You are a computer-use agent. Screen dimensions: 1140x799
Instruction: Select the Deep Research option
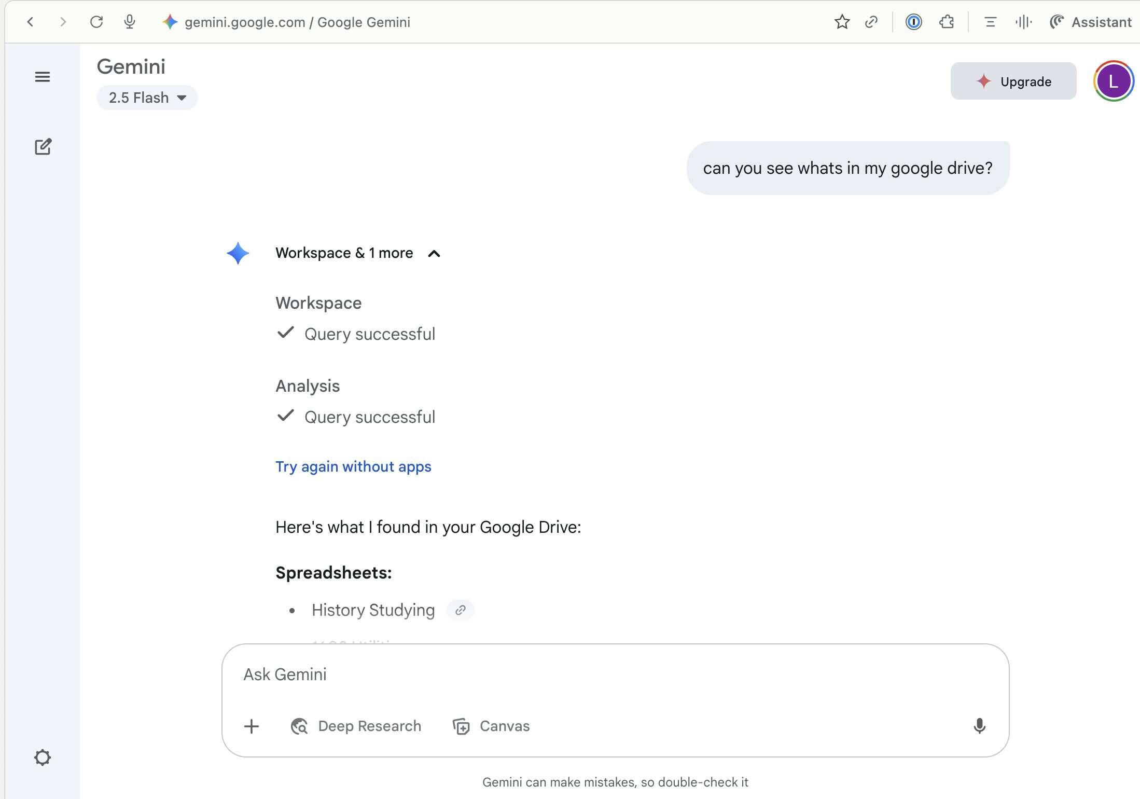point(356,726)
